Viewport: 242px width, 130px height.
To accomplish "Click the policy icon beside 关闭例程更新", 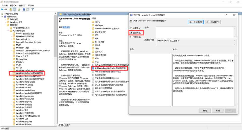I will point(93,75).
